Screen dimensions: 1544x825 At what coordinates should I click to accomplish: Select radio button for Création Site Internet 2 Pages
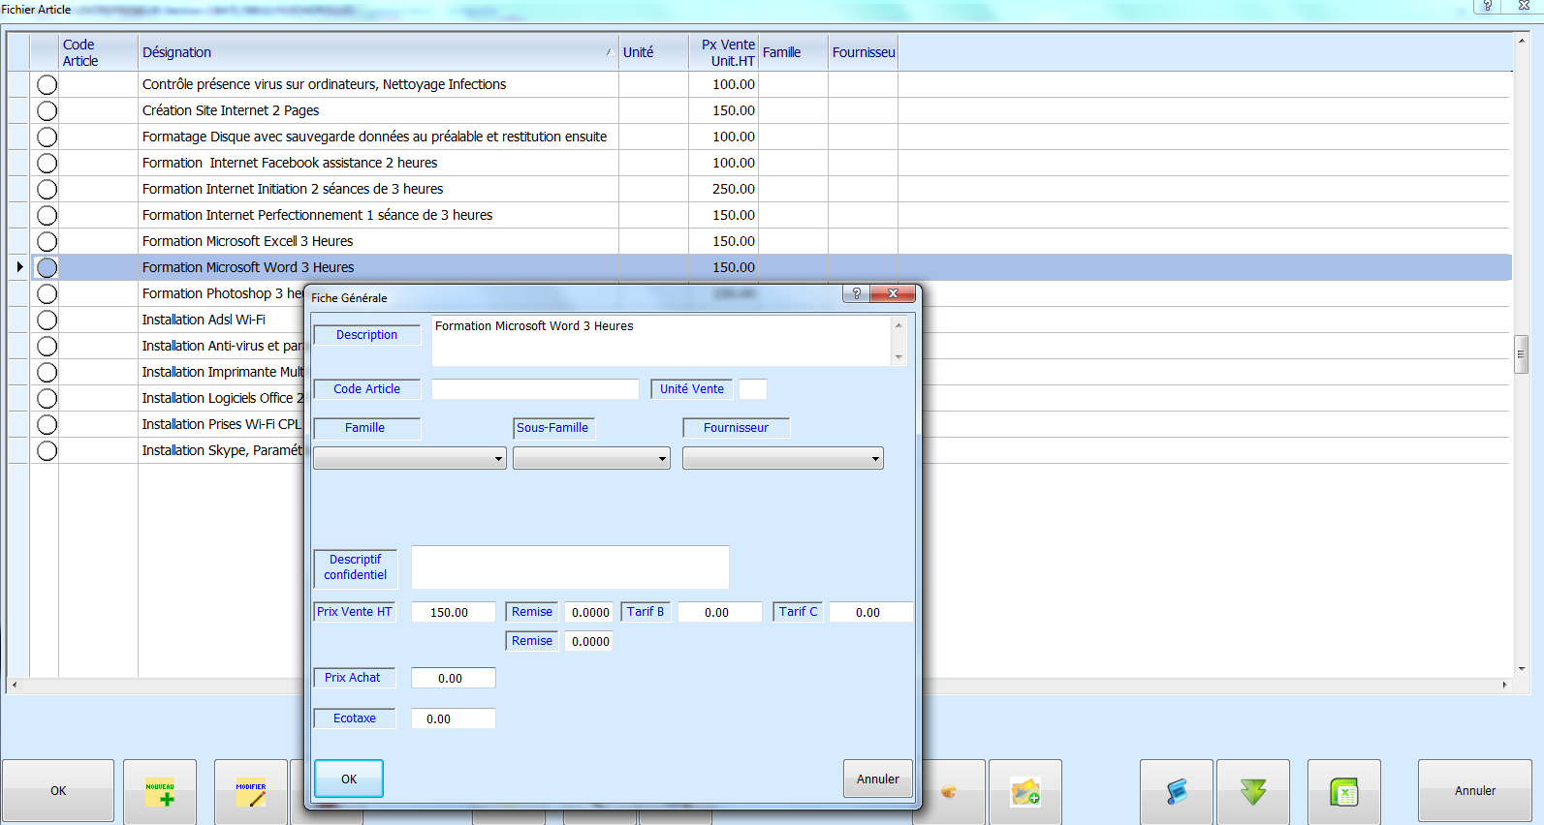(47, 111)
